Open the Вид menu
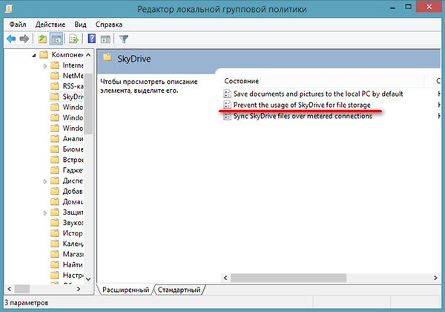445x312 pixels. click(80, 25)
